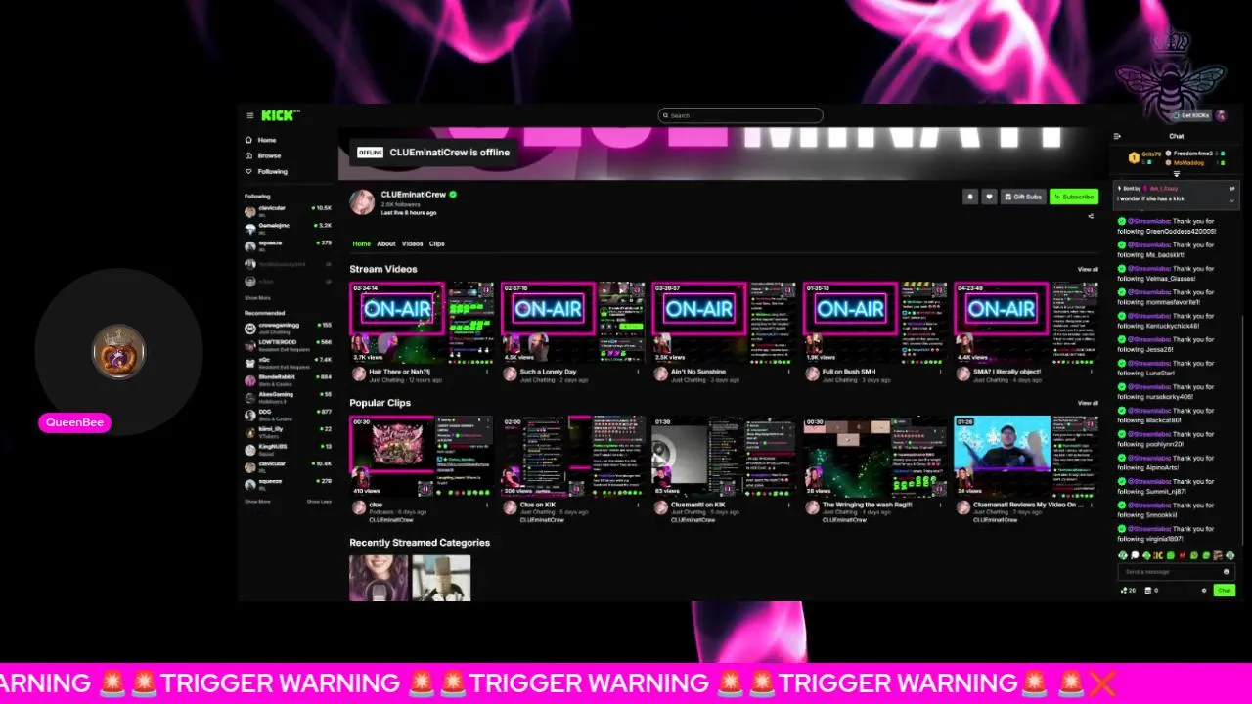Expand the pinned chat message chevron
The width and height of the screenshot is (1252, 704).
point(1232,200)
